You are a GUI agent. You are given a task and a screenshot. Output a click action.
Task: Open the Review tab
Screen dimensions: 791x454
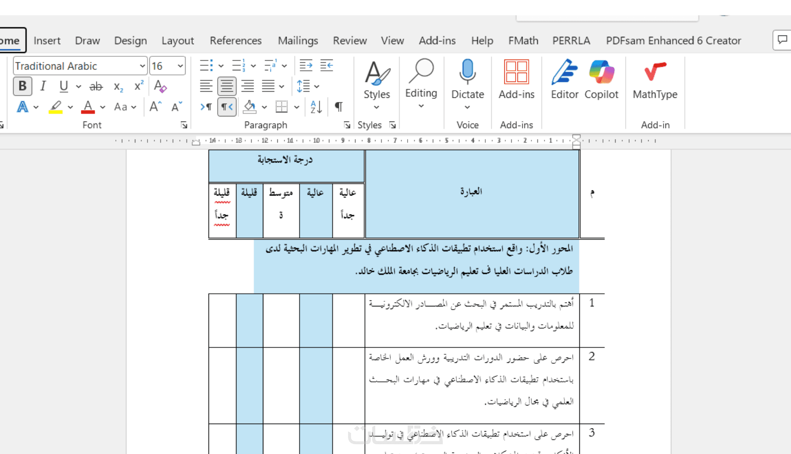click(x=350, y=41)
